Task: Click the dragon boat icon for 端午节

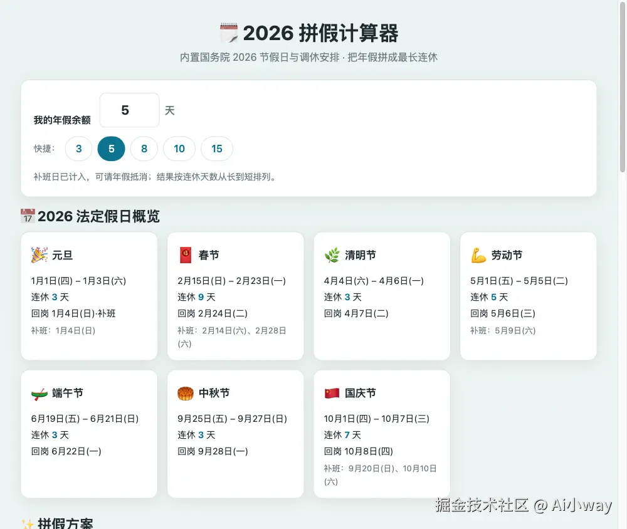Action: point(39,394)
